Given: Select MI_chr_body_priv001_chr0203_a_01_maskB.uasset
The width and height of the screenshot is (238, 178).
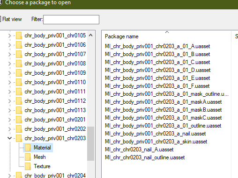Looking at the screenshot, I should 163,110.
